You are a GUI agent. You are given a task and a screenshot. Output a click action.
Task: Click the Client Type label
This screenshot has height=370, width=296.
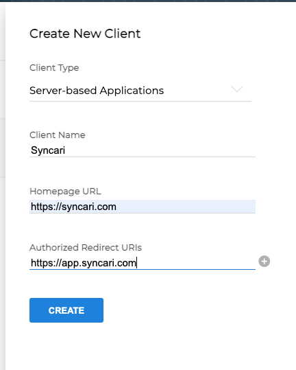pos(54,68)
